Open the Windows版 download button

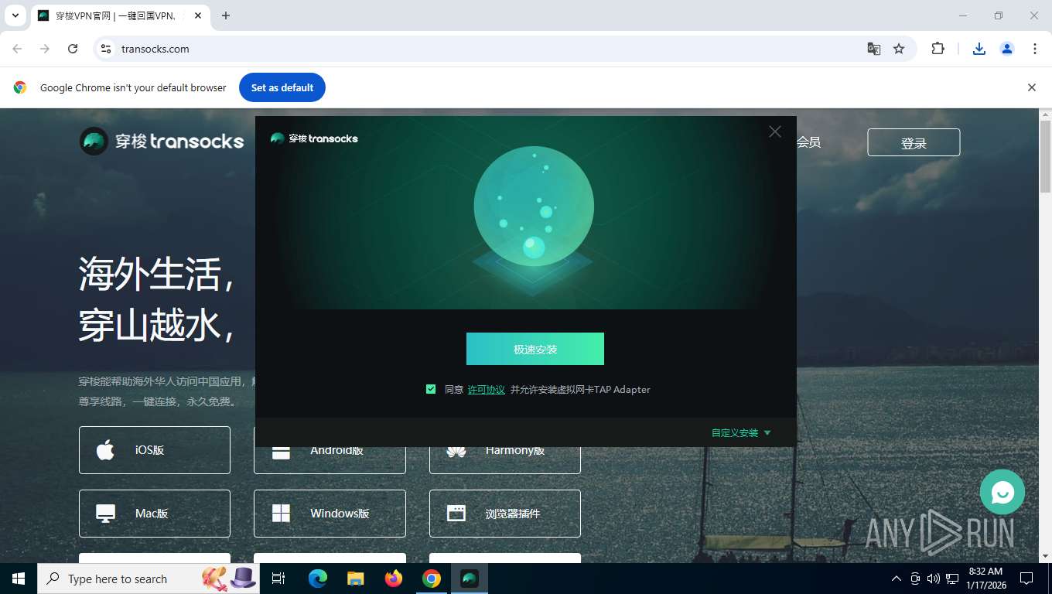click(330, 514)
